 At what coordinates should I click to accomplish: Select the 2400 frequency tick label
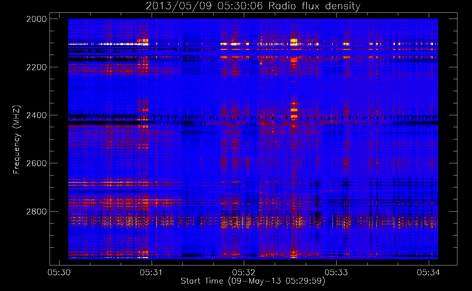point(36,115)
